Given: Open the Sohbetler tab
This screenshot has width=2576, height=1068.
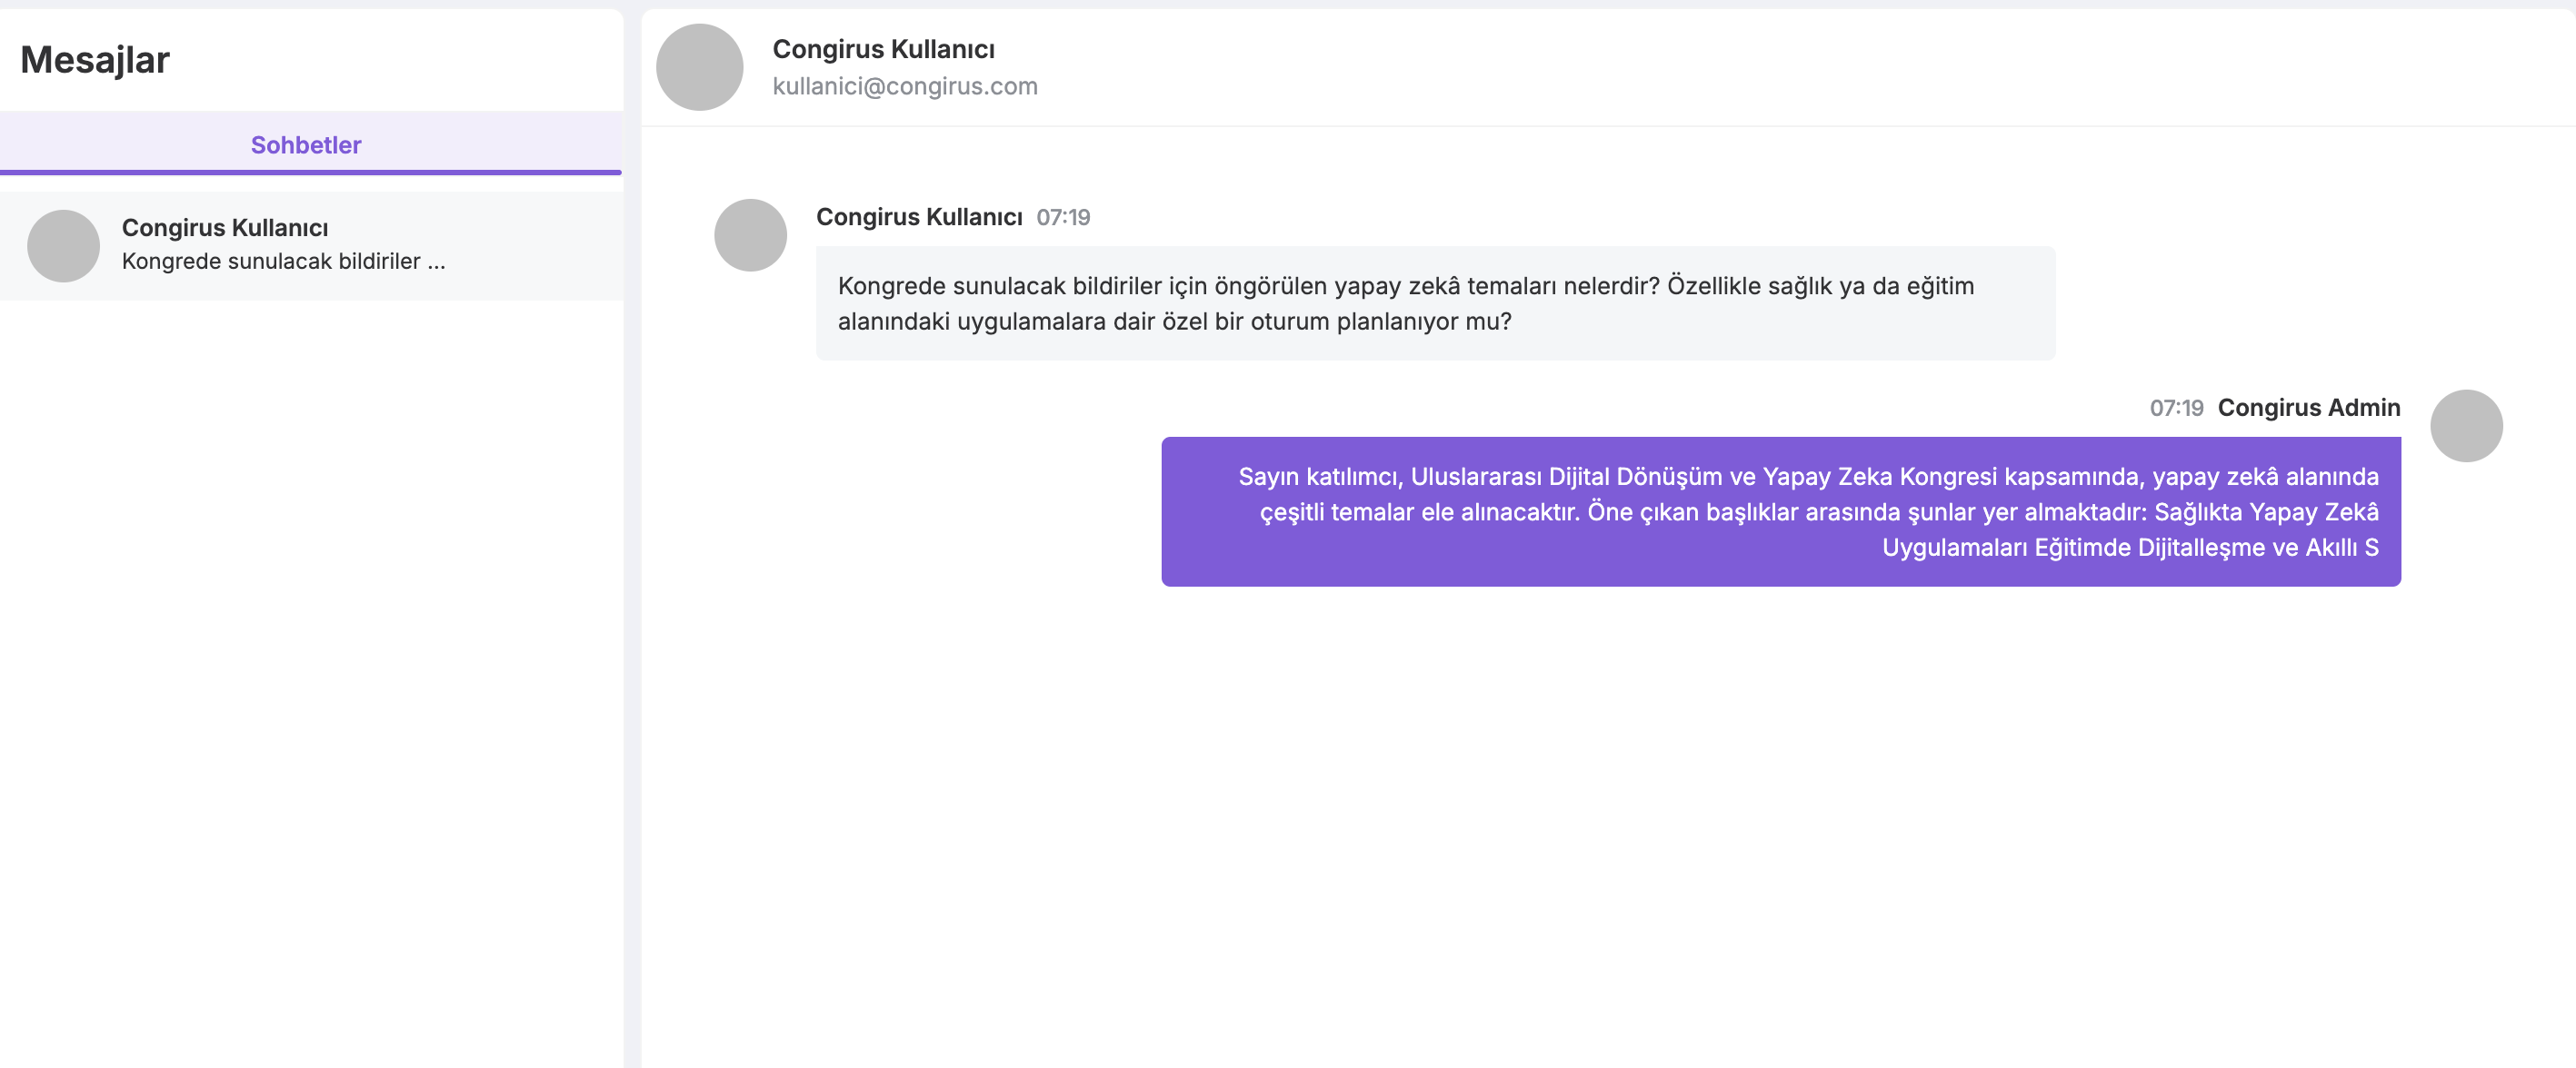Looking at the screenshot, I should tap(306, 145).
